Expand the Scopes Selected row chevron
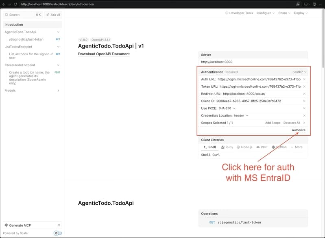 coord(304,123)
